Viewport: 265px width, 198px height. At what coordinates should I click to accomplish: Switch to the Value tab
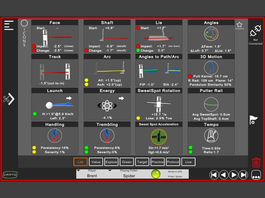pos(96,162)
